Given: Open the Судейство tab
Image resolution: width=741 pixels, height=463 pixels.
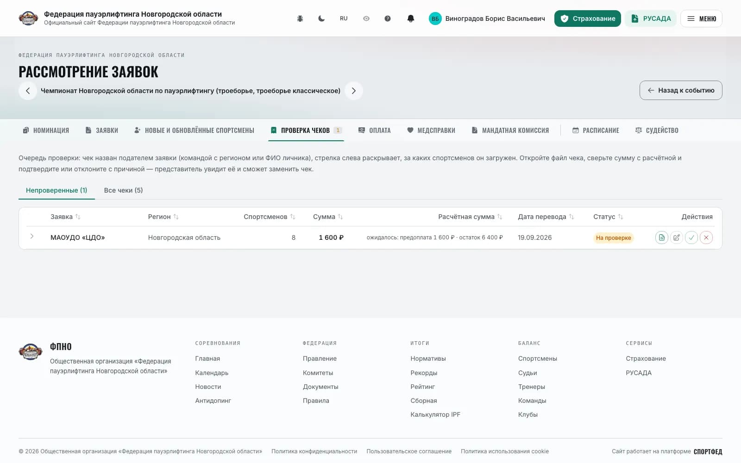Looking at the screenshot, I should coord(657,131).
